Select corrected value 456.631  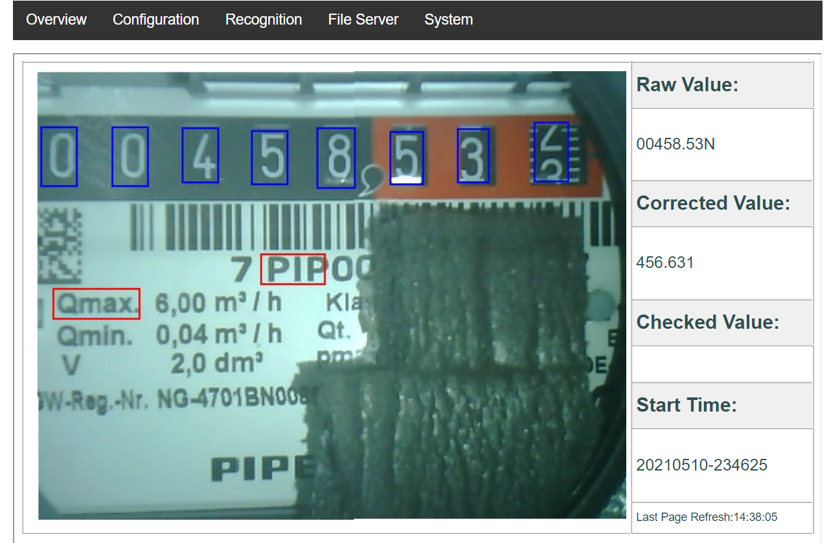pyautogui.click(x=665, y=263)
